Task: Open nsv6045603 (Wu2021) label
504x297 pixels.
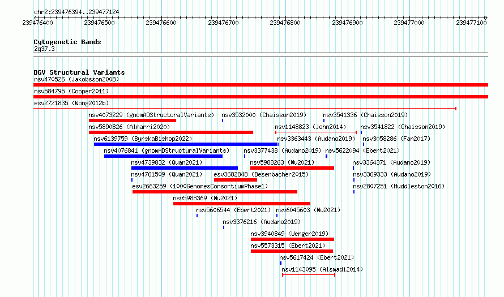Action: pyautogui.click(x=308, y=210)
